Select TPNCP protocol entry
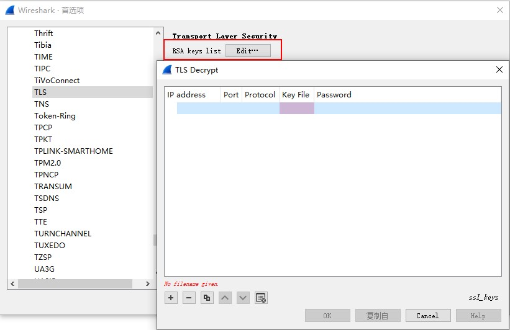The width and height of the screenshot is (510, 330). point(47,175)
